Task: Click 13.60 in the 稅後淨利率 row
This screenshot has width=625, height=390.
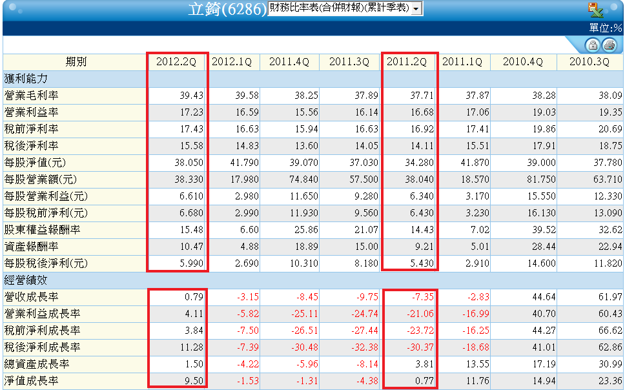Action: pos(307,145)
